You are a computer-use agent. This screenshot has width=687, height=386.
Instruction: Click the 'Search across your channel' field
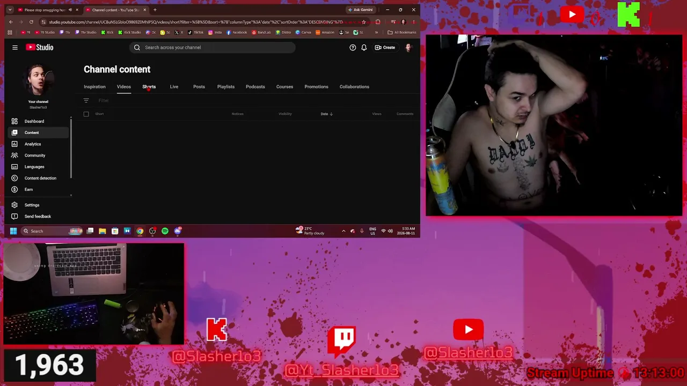click(x=212, y=47)
